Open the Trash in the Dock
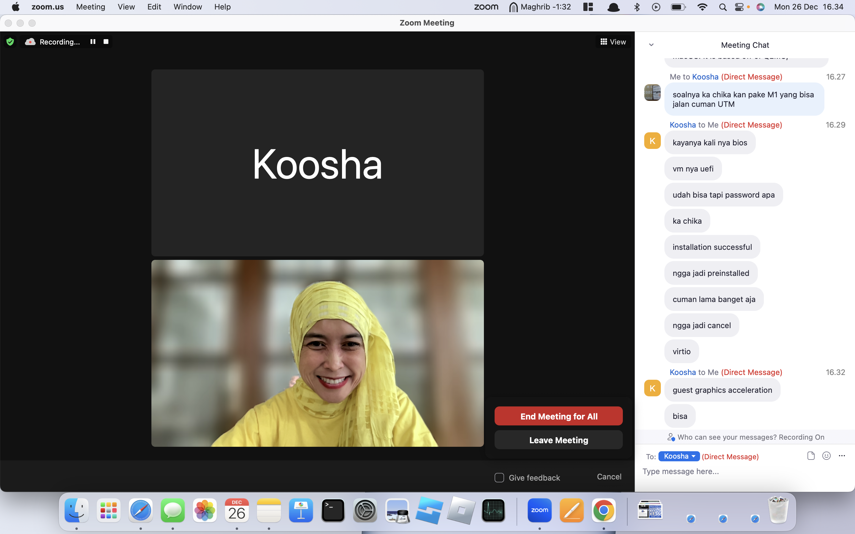This screenshot has width=855, height=534. pos(778,510)
